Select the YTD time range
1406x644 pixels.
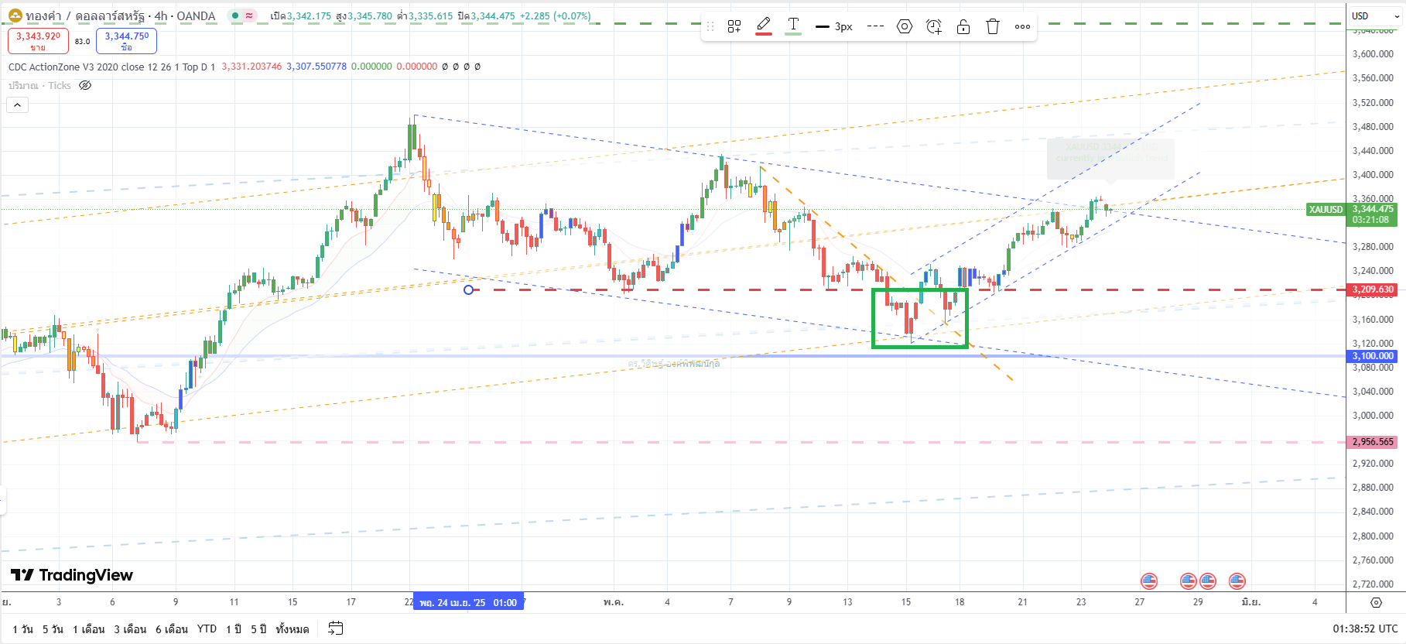(207, 629)
